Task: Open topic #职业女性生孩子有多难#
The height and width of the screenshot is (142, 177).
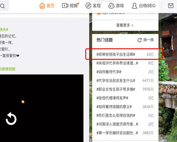Action: (116, 89)
